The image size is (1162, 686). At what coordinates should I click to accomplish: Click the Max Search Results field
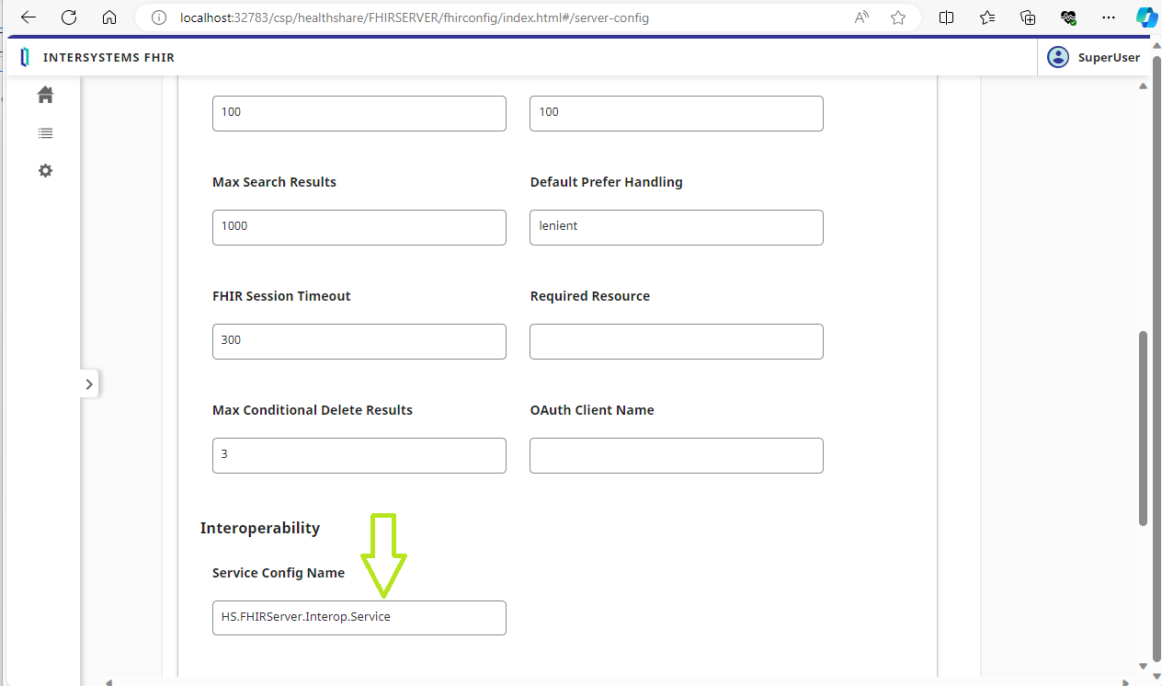(359, 227)
